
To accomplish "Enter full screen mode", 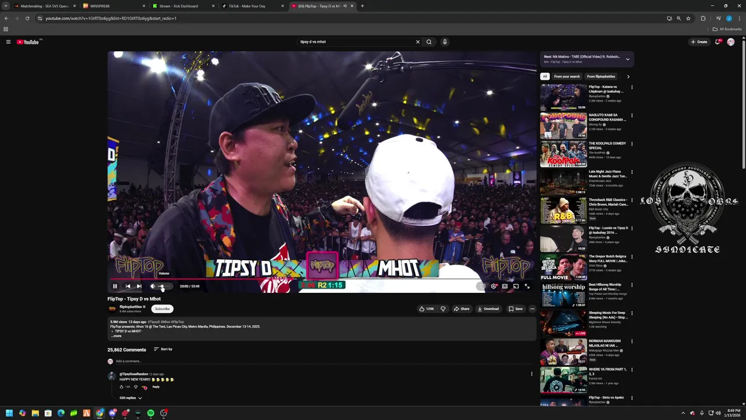I will 527,286.
